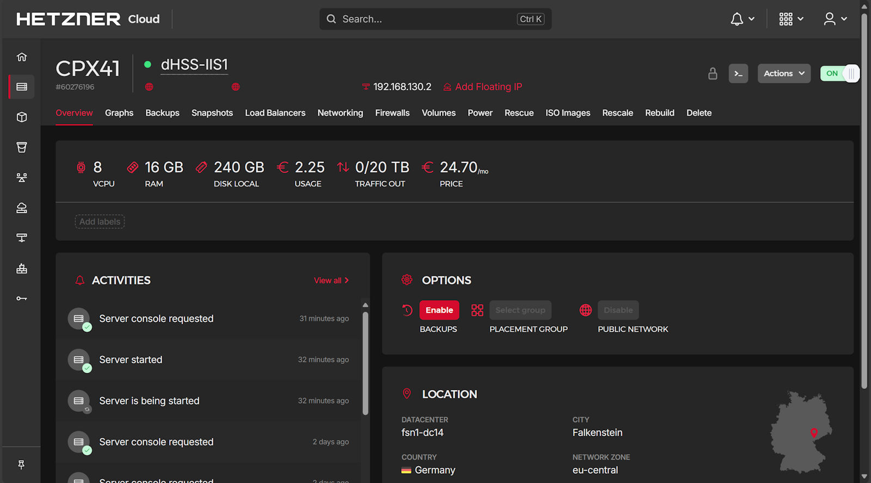Open the Power tab
This screenshot has height=483, width=871.
[x=480, y=113]
